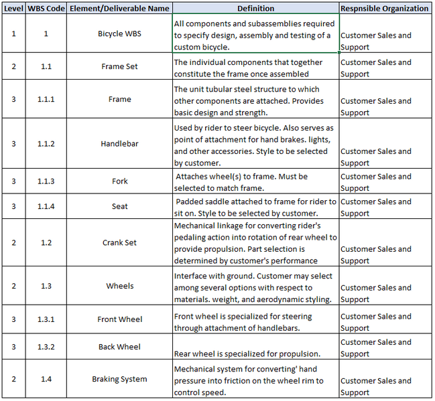This screenshot has height=401, width=435.
Task: Click the definition 'Used by rider to steer bicycle'
Action: click(256, 143)
